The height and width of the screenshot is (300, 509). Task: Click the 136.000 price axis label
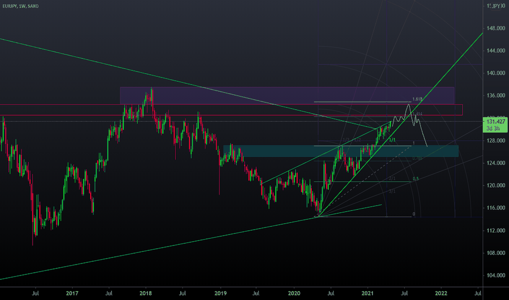(x=496, y=95)
